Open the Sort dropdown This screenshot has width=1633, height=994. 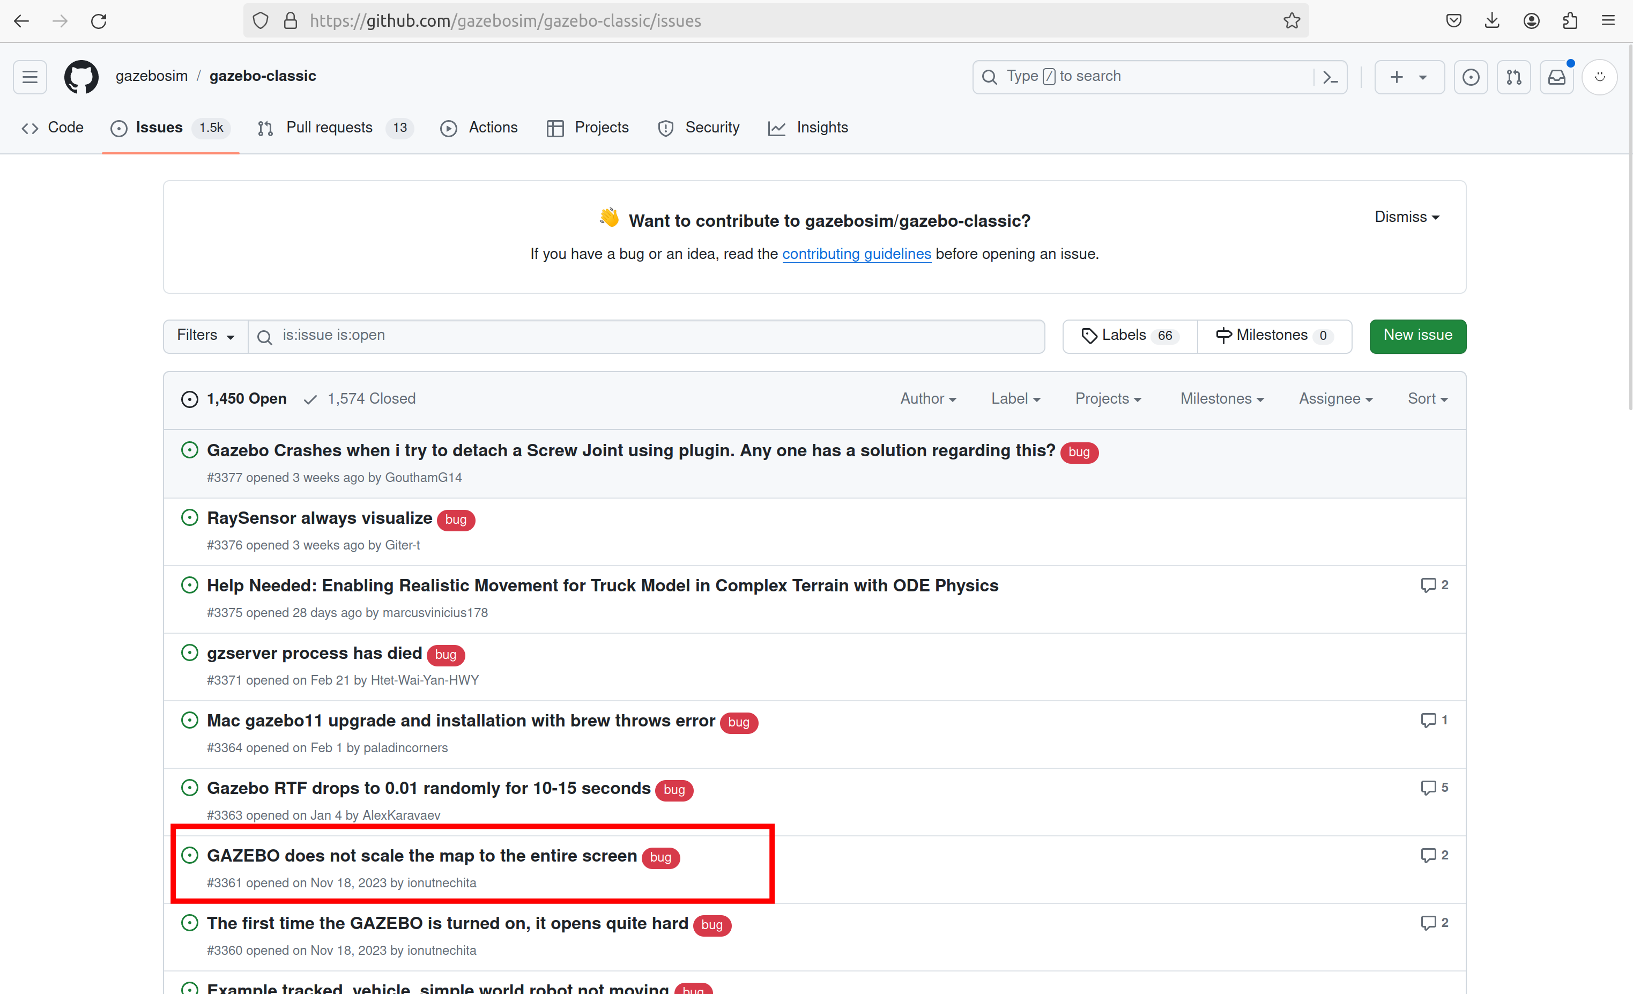pos(1427,398)
